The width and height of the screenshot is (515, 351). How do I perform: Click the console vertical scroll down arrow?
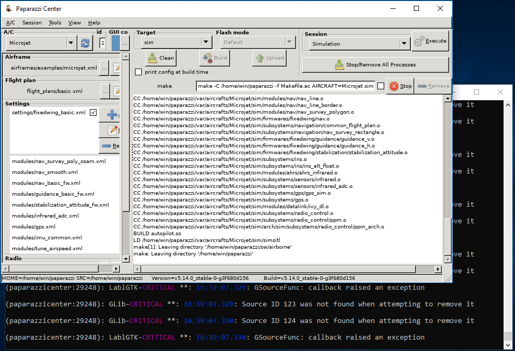coord(448,260)
